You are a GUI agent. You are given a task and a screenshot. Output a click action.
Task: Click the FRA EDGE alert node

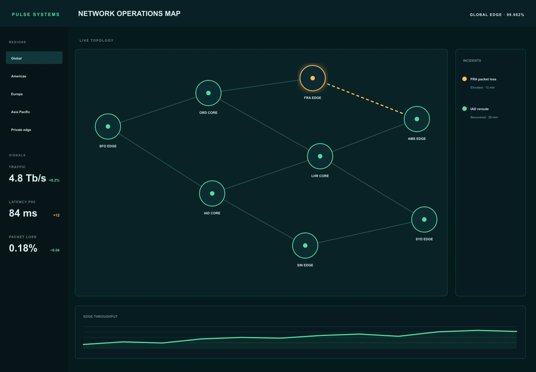(313, 78)
